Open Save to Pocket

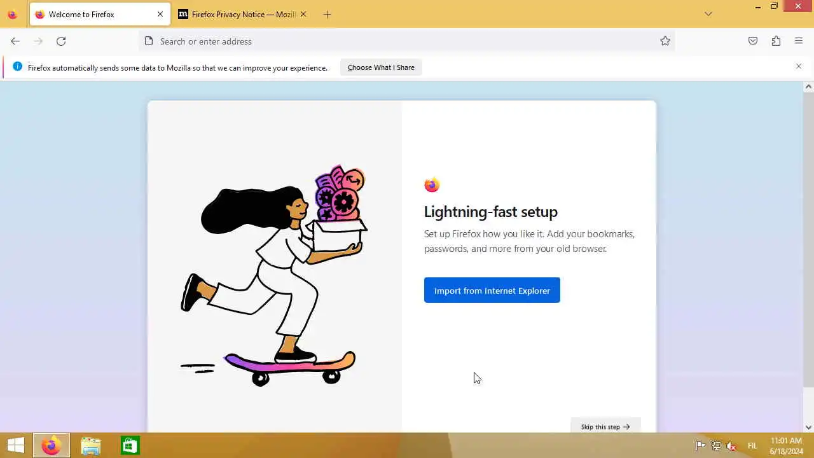(x=753, y=41)
